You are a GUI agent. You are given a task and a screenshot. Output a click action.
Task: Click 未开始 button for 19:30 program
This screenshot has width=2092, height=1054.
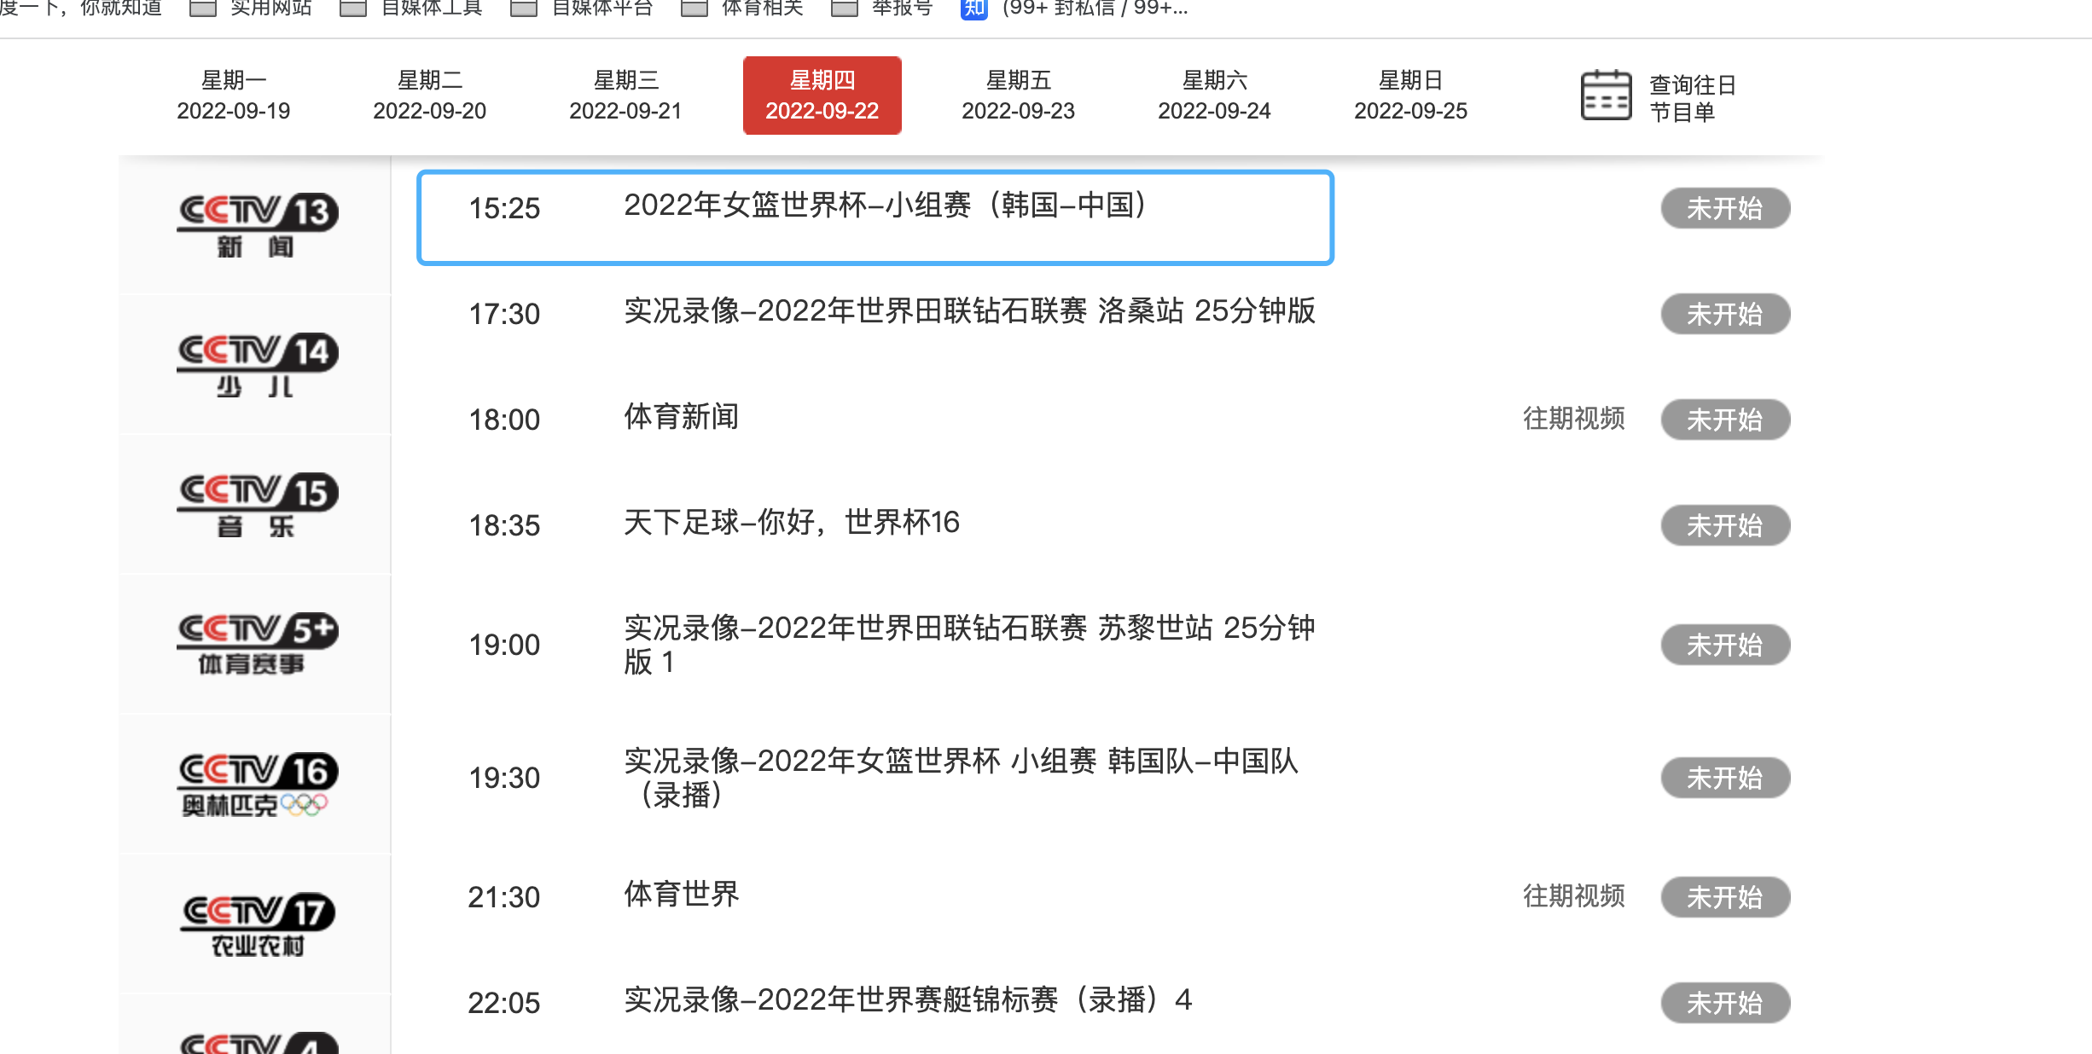tap(1725, 778)
